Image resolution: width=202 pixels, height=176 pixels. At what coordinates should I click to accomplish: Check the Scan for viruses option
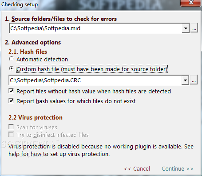(11, 127)
